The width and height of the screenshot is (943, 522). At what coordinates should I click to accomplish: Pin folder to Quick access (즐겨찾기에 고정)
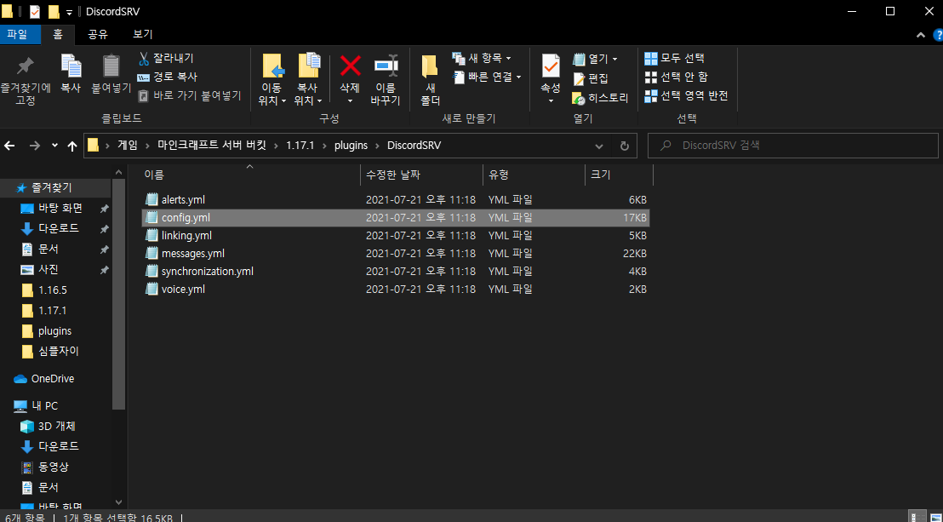point(26,81)
